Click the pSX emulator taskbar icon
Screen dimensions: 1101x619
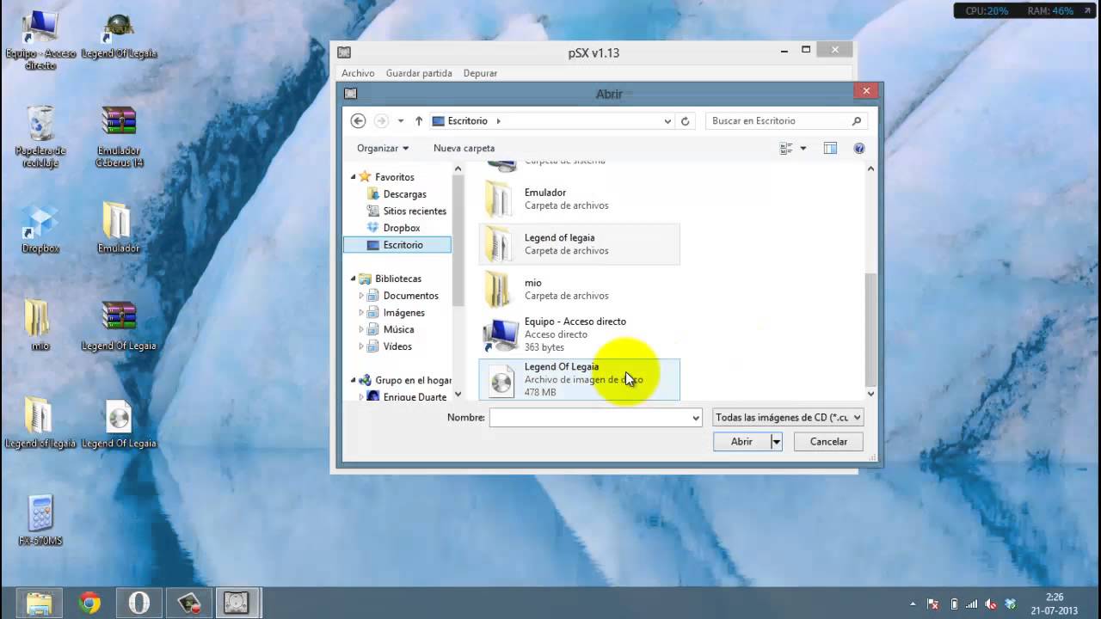coord(237,603)
